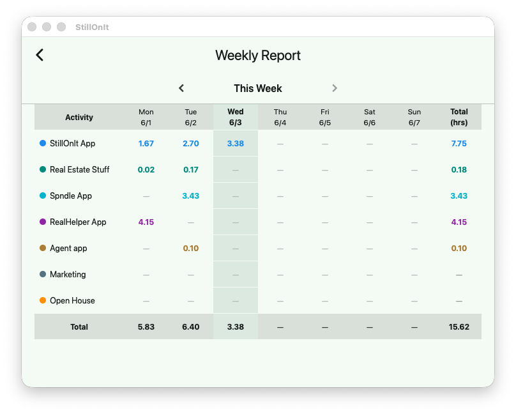This screenshot has height=414, width=516.
Task: Click StillOnIt App Monday value 1.67
Action: click(x=146, y=144)
